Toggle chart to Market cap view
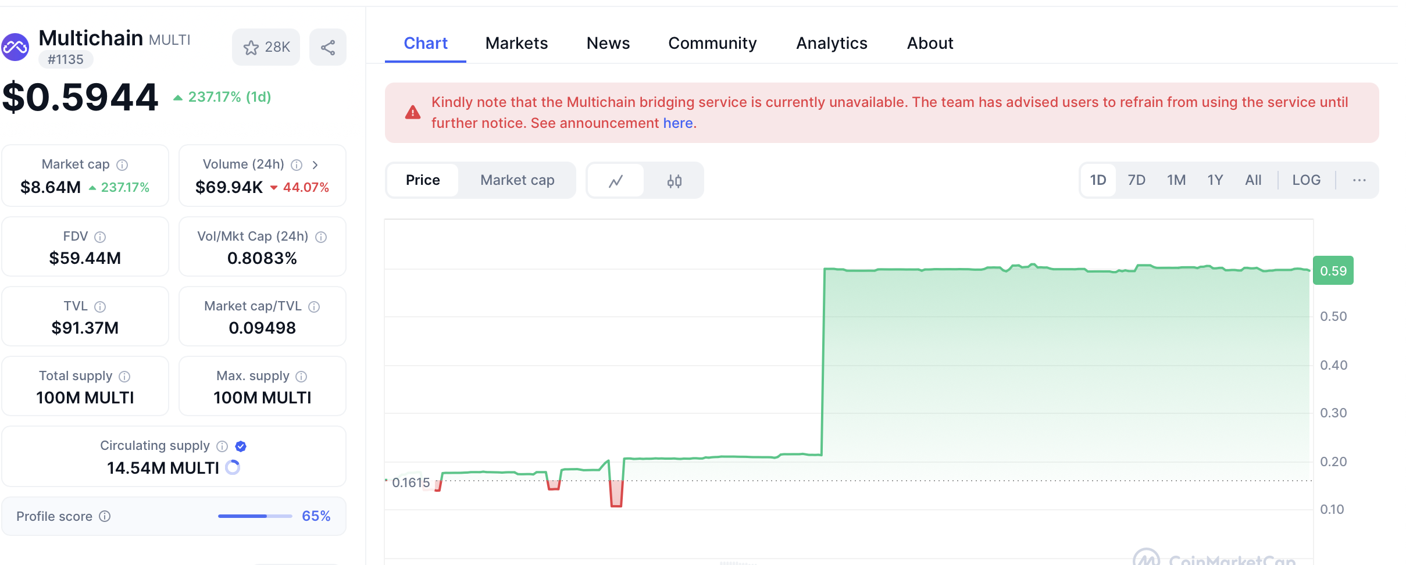 coord(517,180)
